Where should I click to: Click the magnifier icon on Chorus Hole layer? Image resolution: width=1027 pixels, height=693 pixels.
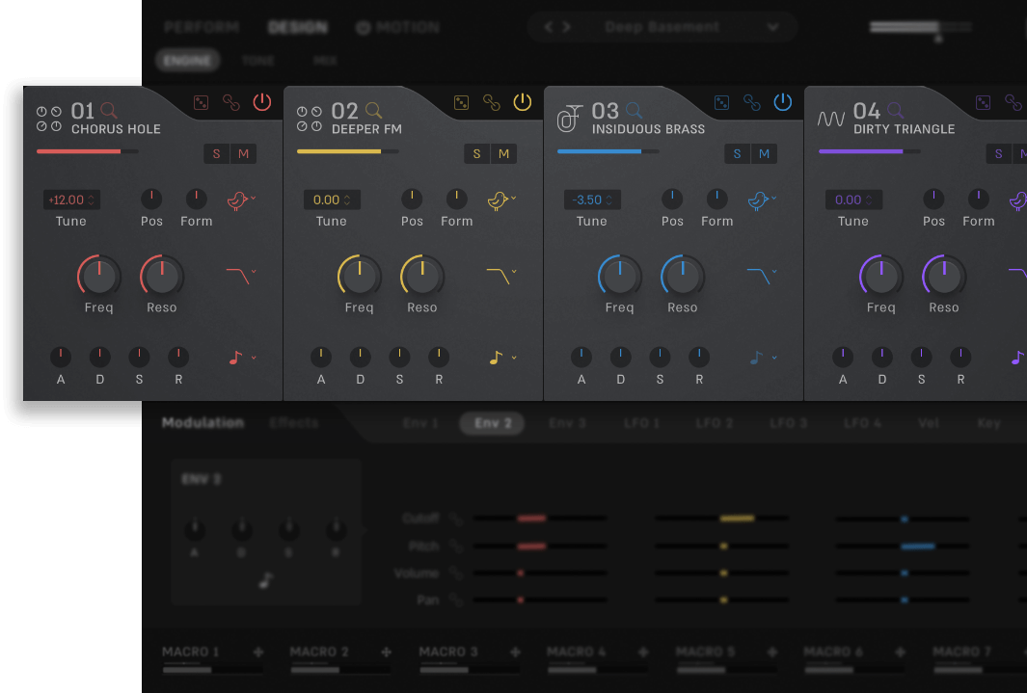pos(108,110)
